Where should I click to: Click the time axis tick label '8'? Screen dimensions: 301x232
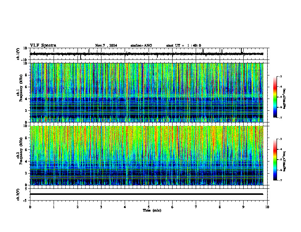[220, 207]
